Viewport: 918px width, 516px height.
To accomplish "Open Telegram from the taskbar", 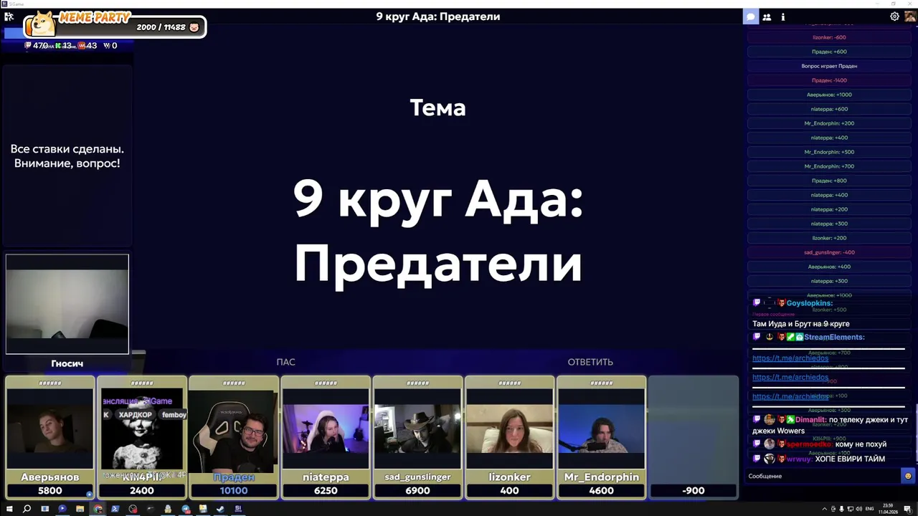I will (x=186, y=509).
